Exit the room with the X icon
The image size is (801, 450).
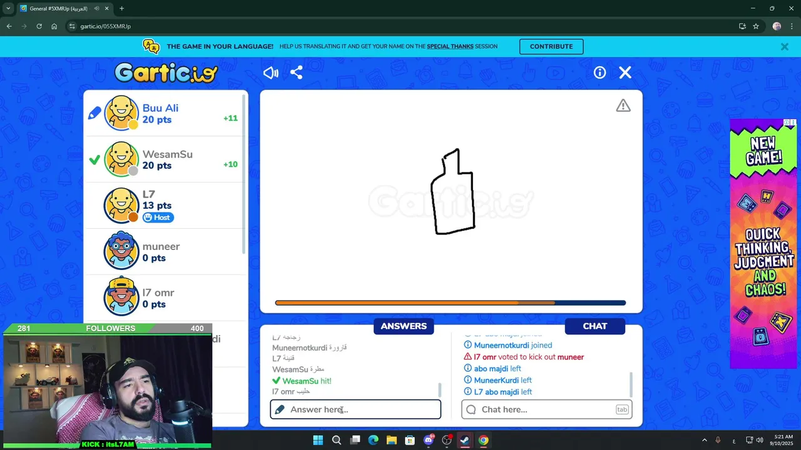[625, 73]
